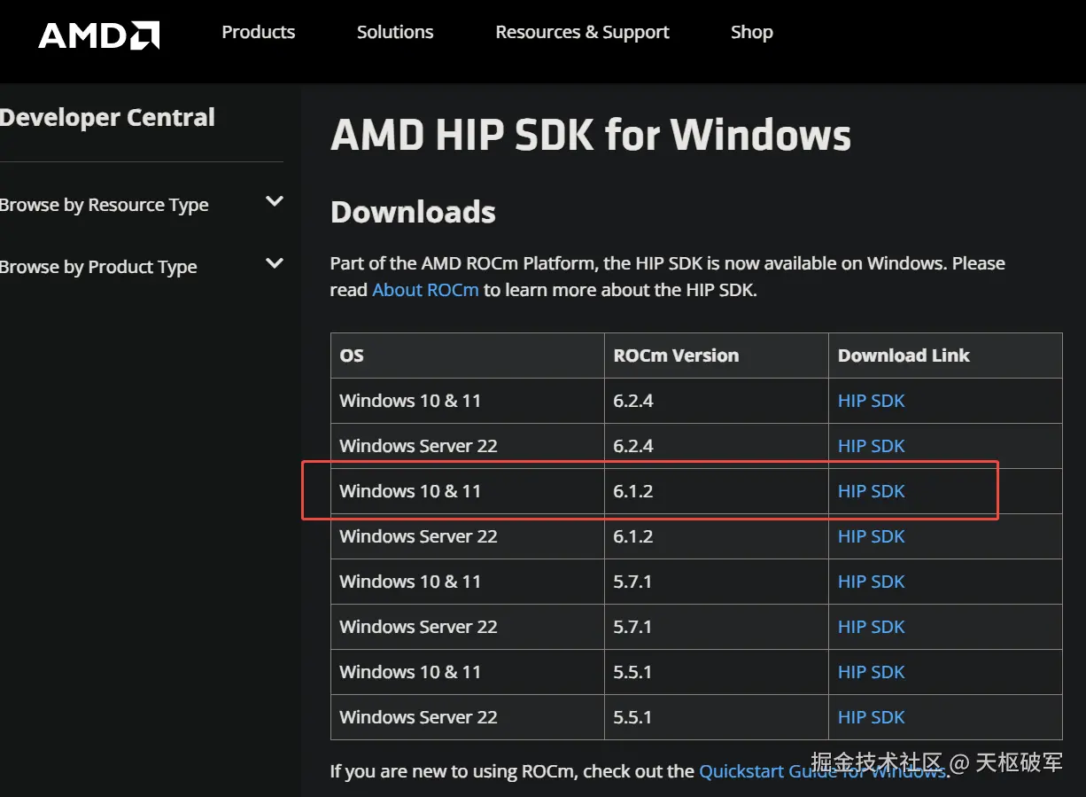
Task: Expand Browse by Resource Type chevron
Action: 275,202
